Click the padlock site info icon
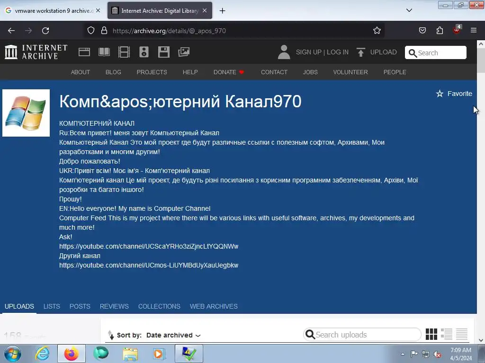 [x=104, y=31]
